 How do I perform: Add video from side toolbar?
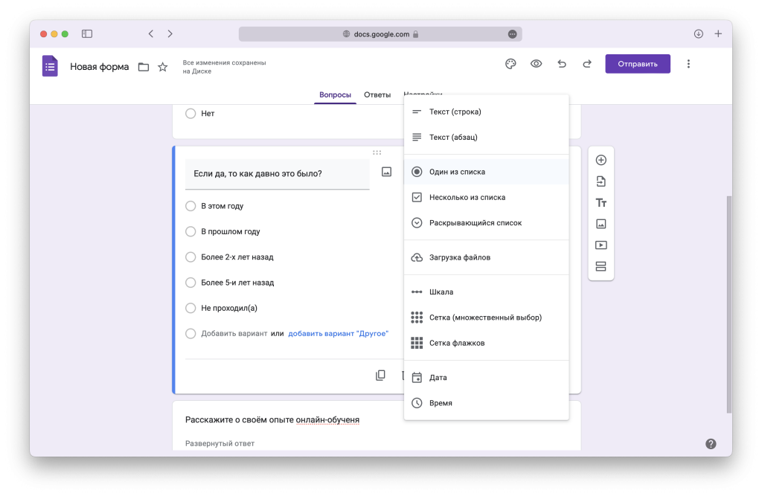601,245
